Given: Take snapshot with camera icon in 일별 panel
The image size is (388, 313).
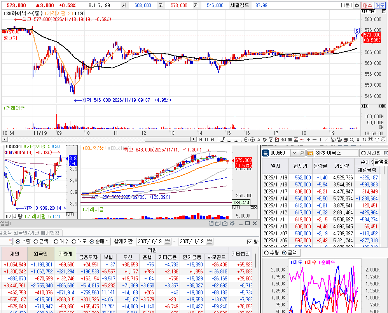Looking at the screenshot, I should 225,224.
